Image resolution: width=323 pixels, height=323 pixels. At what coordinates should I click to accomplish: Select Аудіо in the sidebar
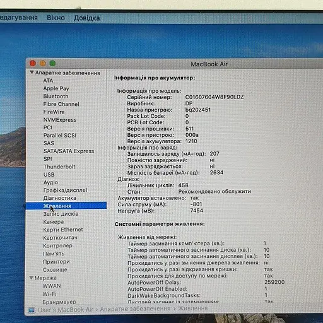(50, 182)
